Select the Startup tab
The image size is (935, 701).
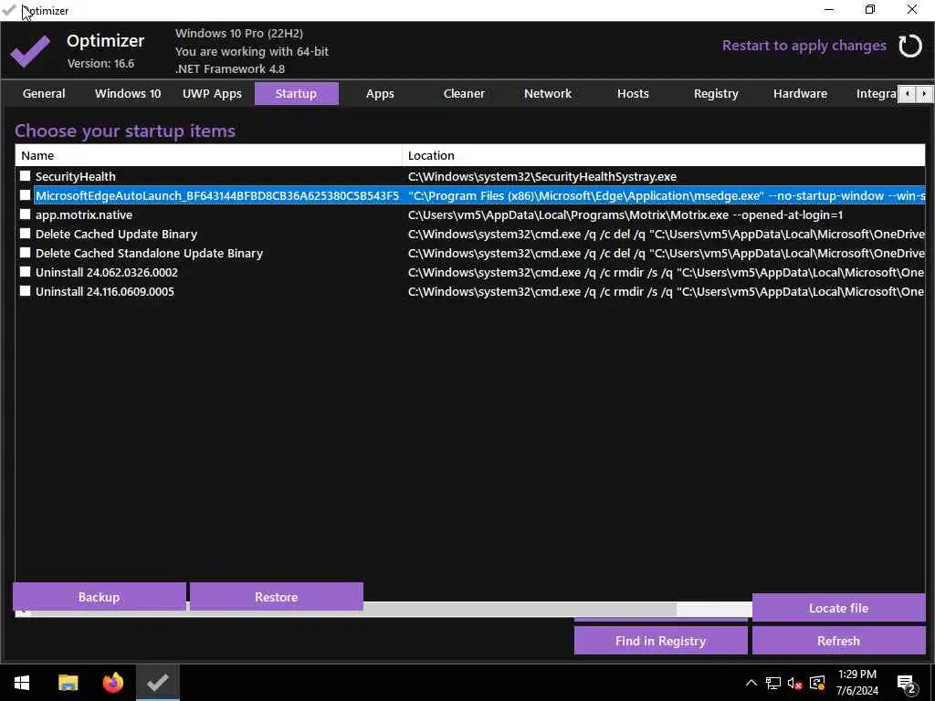coord(297,94)
